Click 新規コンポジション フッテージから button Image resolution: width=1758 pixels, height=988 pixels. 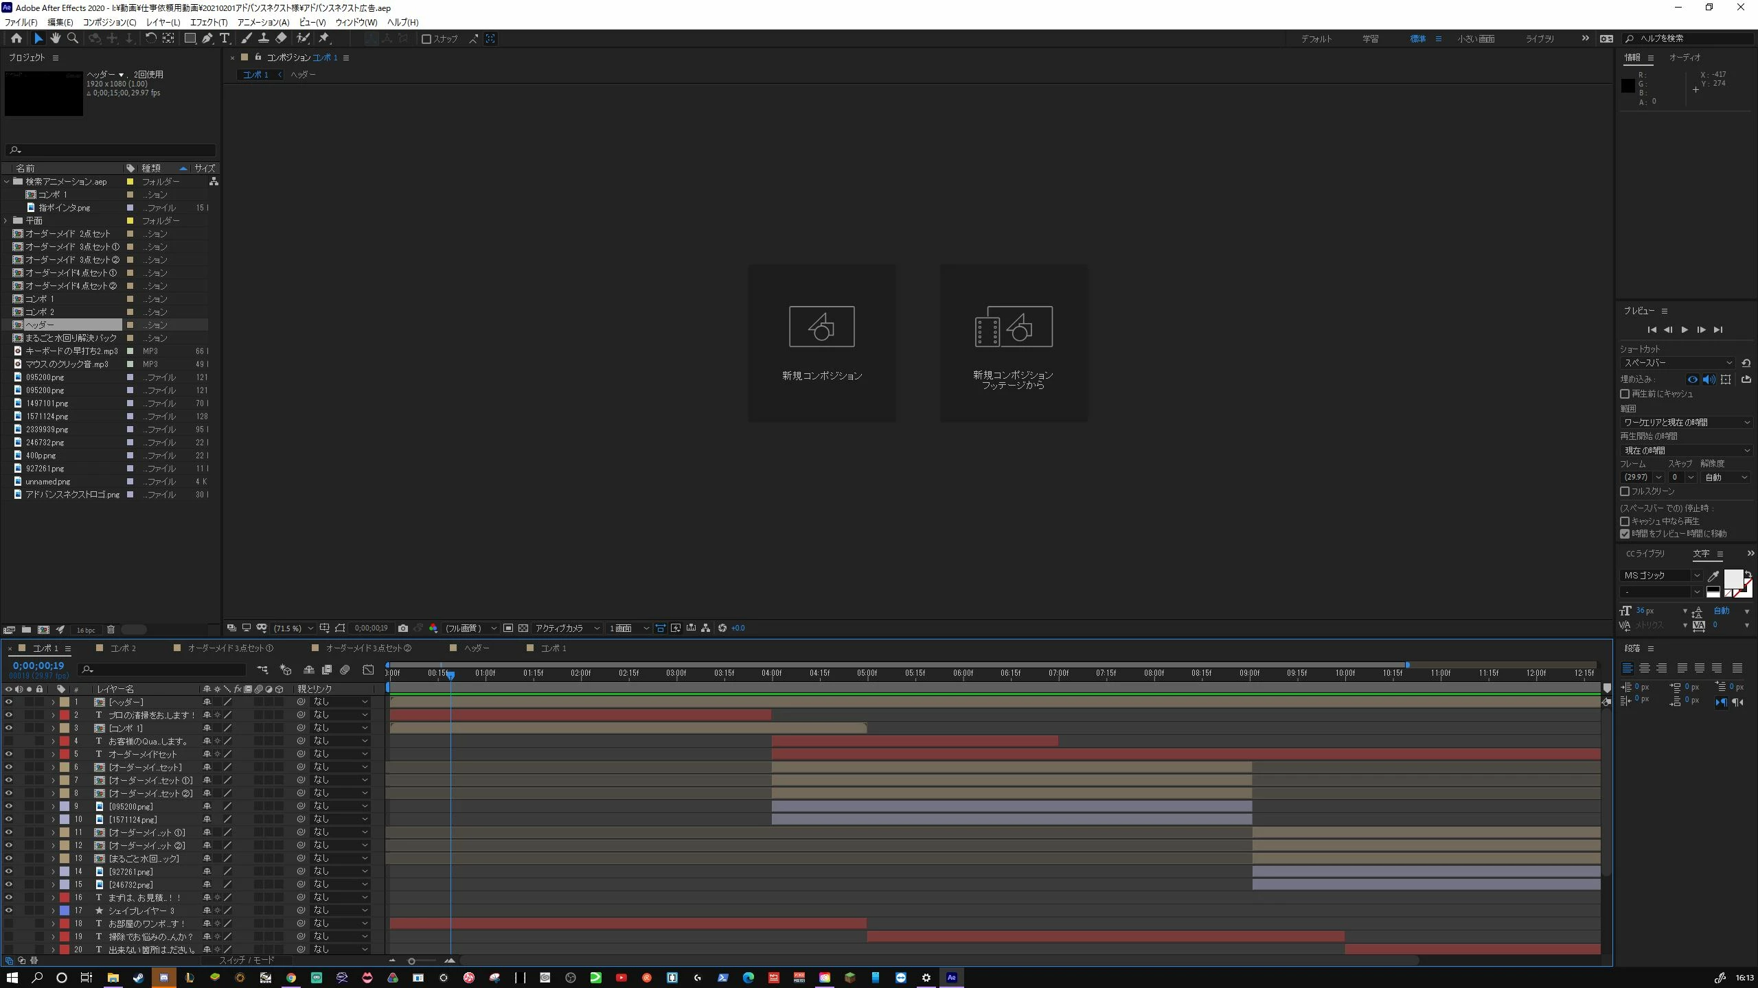[x=1013, y=343]
